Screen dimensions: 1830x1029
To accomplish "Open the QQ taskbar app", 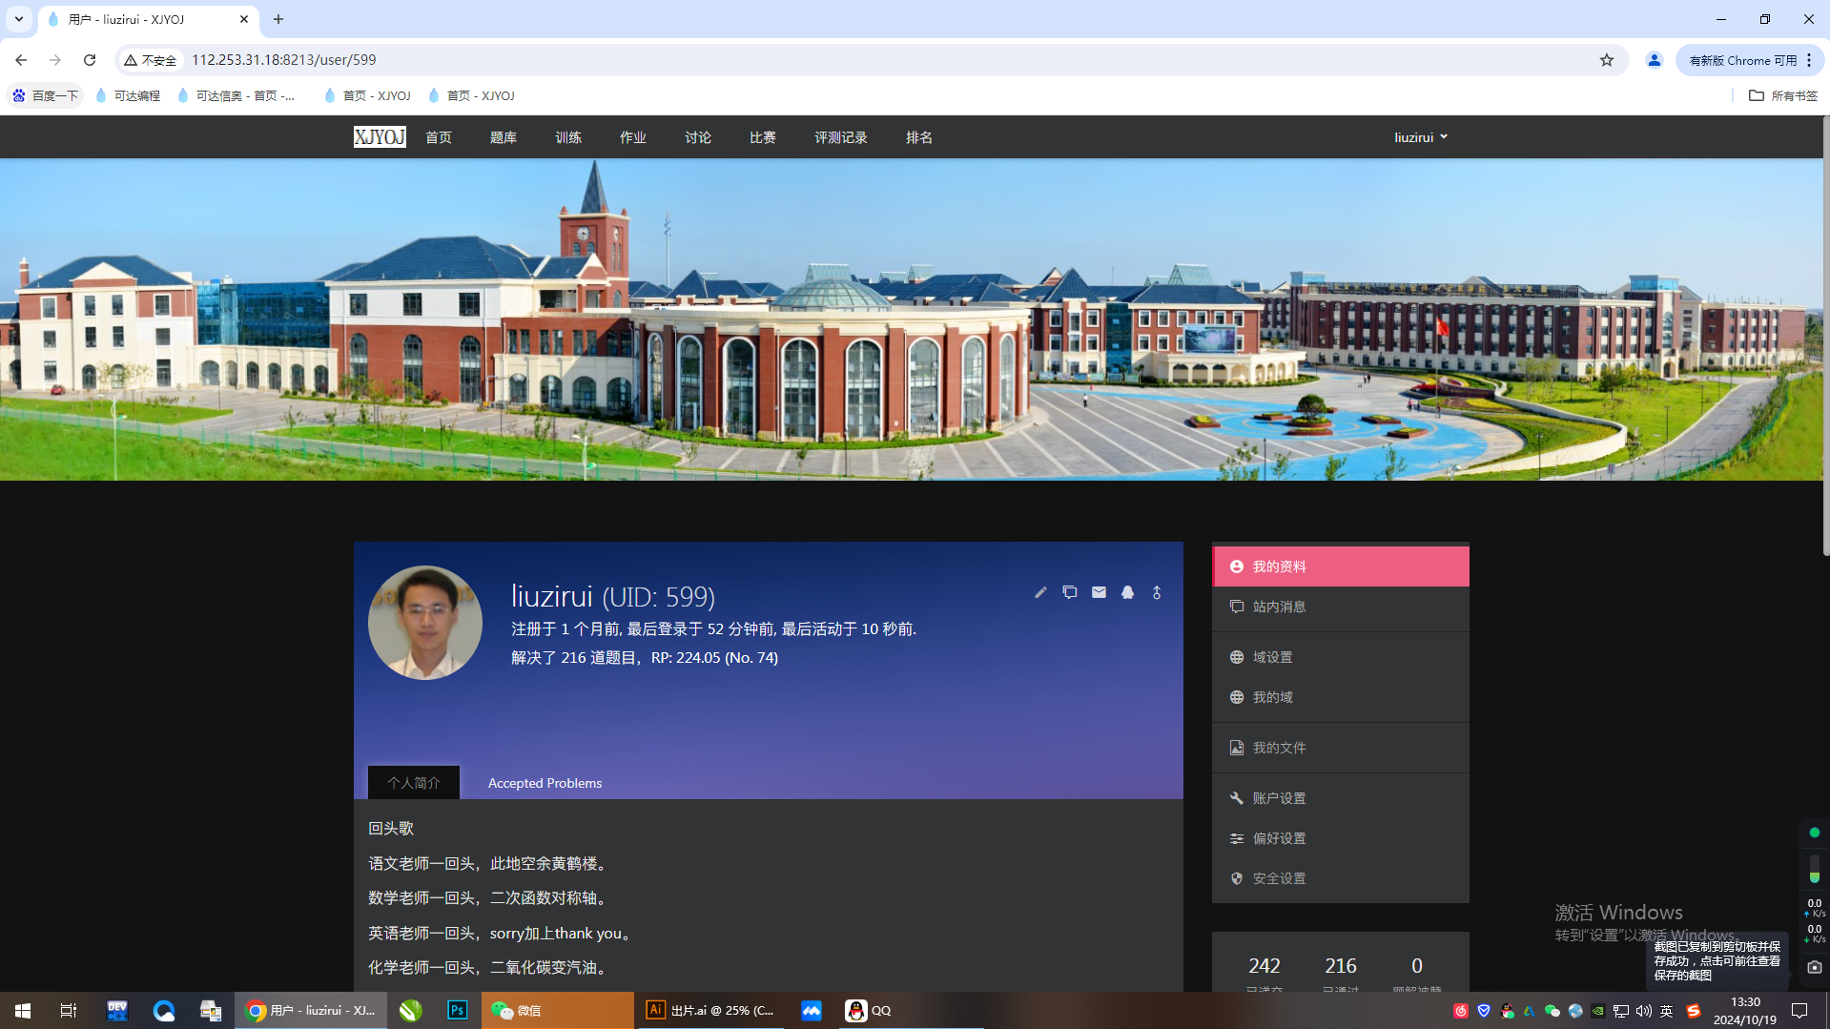I will (x=869, y=1010).
